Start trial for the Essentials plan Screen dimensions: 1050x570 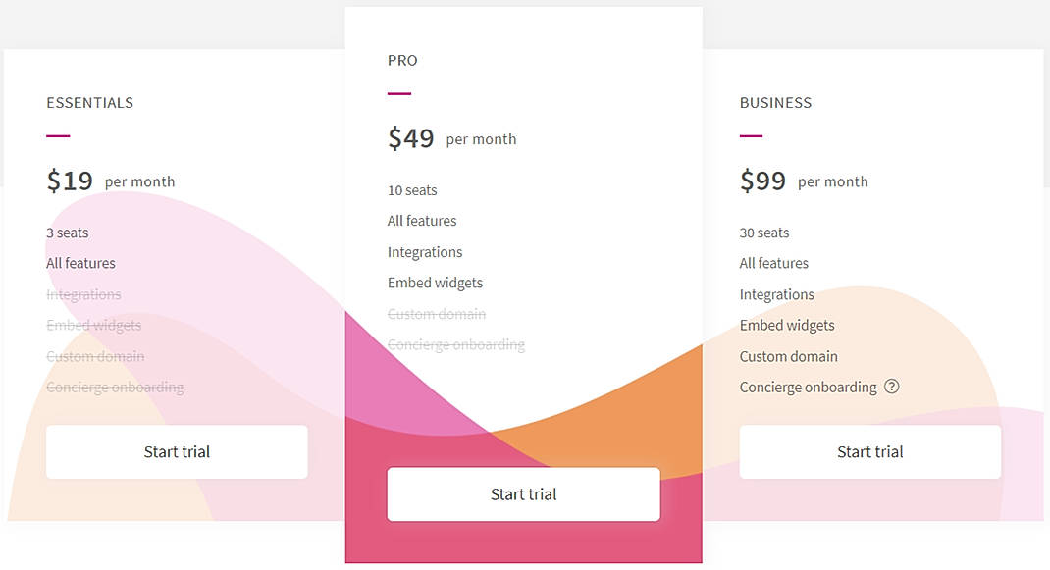(176, 451)
